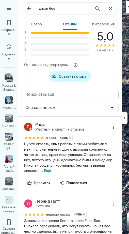Screen dimensions: 129x234
Task: Expand Расул's review with Ещё
Action: tap(47, 171)
